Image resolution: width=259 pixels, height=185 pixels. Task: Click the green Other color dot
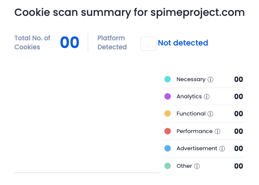(168, 166)
